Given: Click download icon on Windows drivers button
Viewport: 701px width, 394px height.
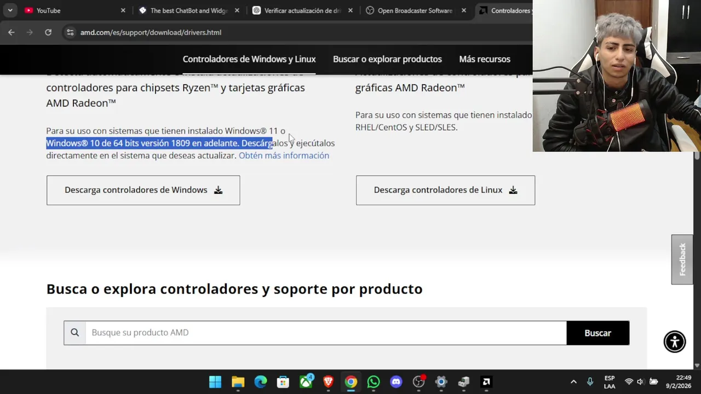Looking at the screenshot, I should coord(218,190).
